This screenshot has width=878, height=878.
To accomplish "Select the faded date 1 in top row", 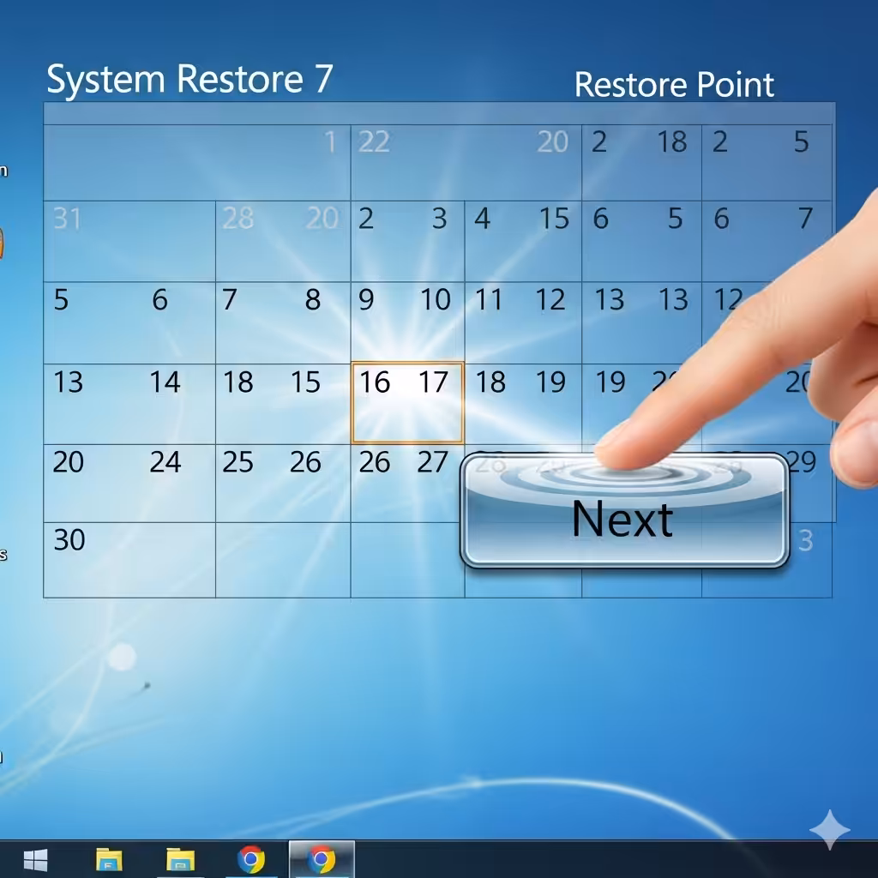I will point(330,141).
